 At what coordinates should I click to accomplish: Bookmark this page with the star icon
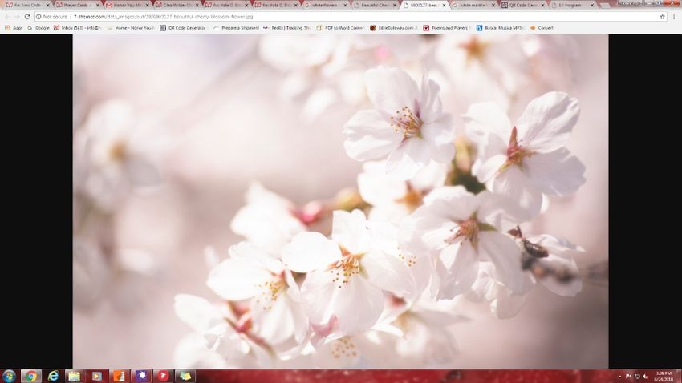[x=663, y=17]
